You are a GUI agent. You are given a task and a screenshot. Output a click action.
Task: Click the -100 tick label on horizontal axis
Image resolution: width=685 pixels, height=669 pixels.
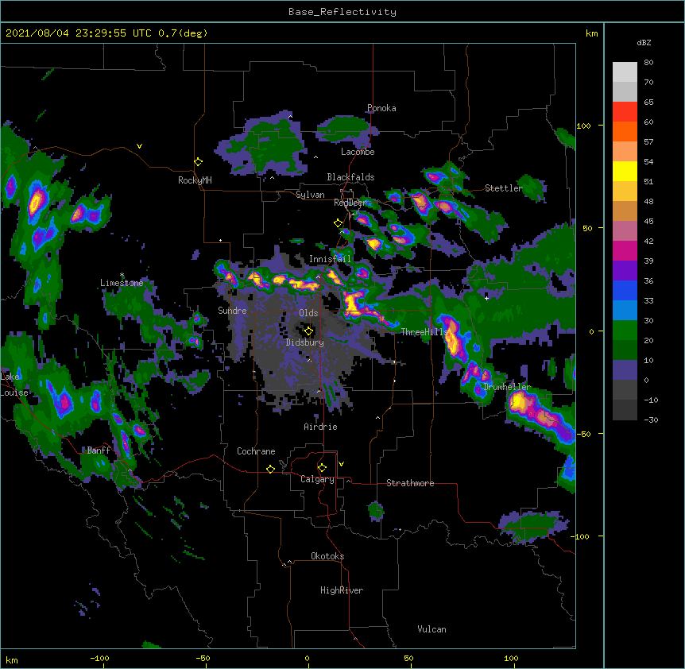99,659
